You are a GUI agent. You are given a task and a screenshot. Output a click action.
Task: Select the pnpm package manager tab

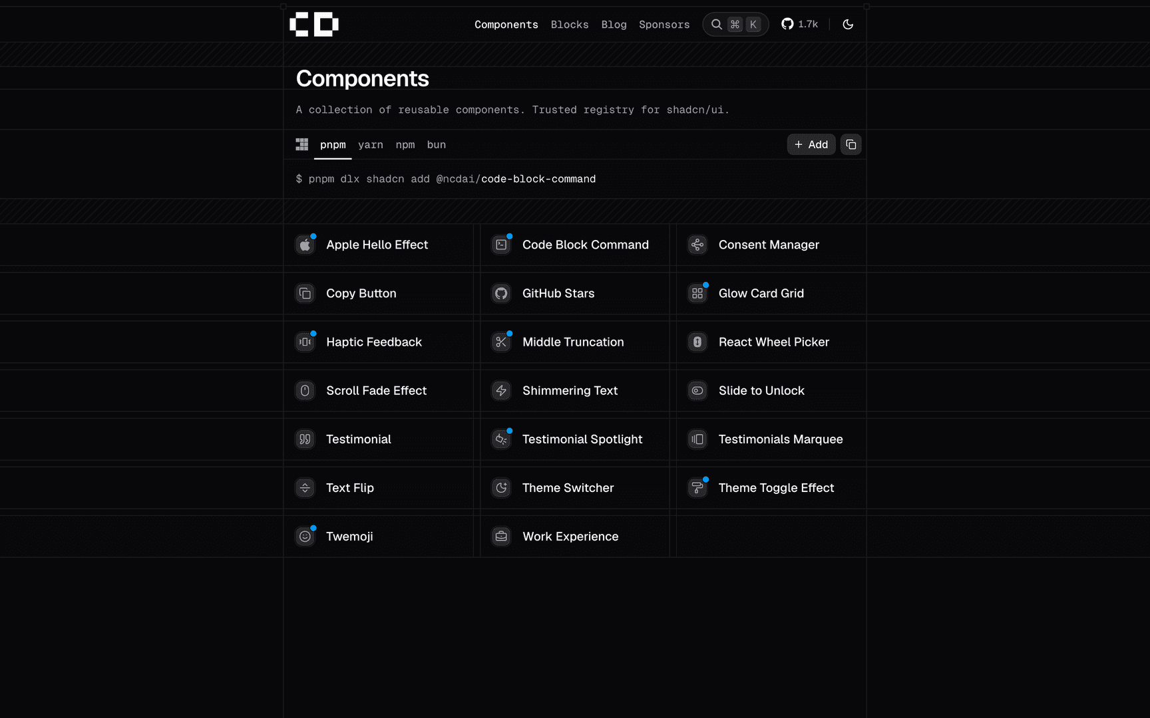click(x=333, y=144)
